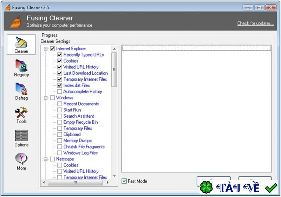This screenshot has height=197, width=281.
Task: Enable Windows Temporary Files checkbox
Action: point(60,129)
